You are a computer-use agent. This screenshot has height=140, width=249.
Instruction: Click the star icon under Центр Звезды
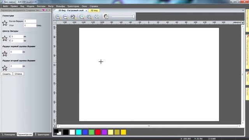pyautogui.click(x=5, y=38)
